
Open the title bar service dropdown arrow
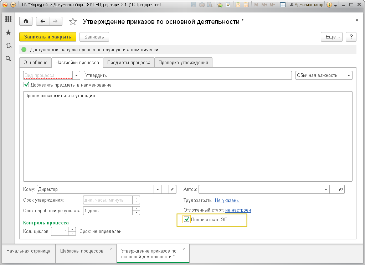pos(336,5)
